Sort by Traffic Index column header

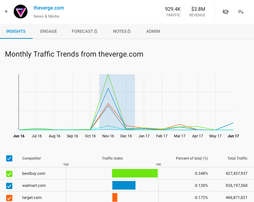click(x=112, y=158)
